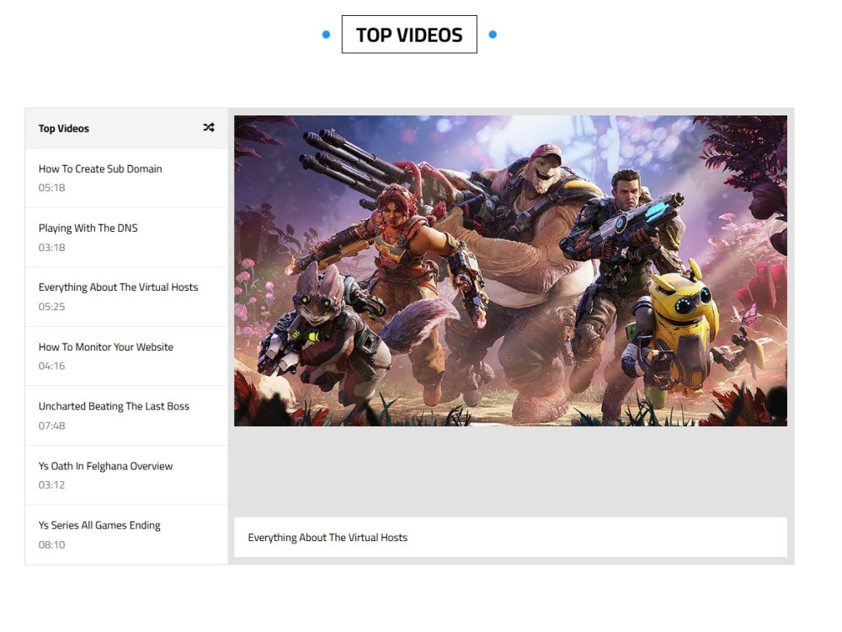Click the Top Videos playlist header label
This screenshot has height=632, width=842.
pos(63,128)
